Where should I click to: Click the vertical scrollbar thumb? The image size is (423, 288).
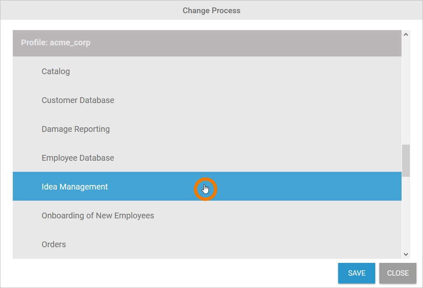[x=406, y=160]
